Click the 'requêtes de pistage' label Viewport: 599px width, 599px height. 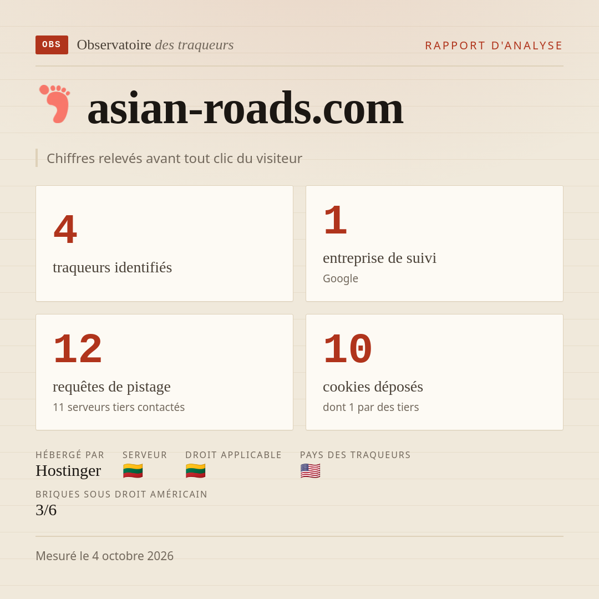point(111,387)
